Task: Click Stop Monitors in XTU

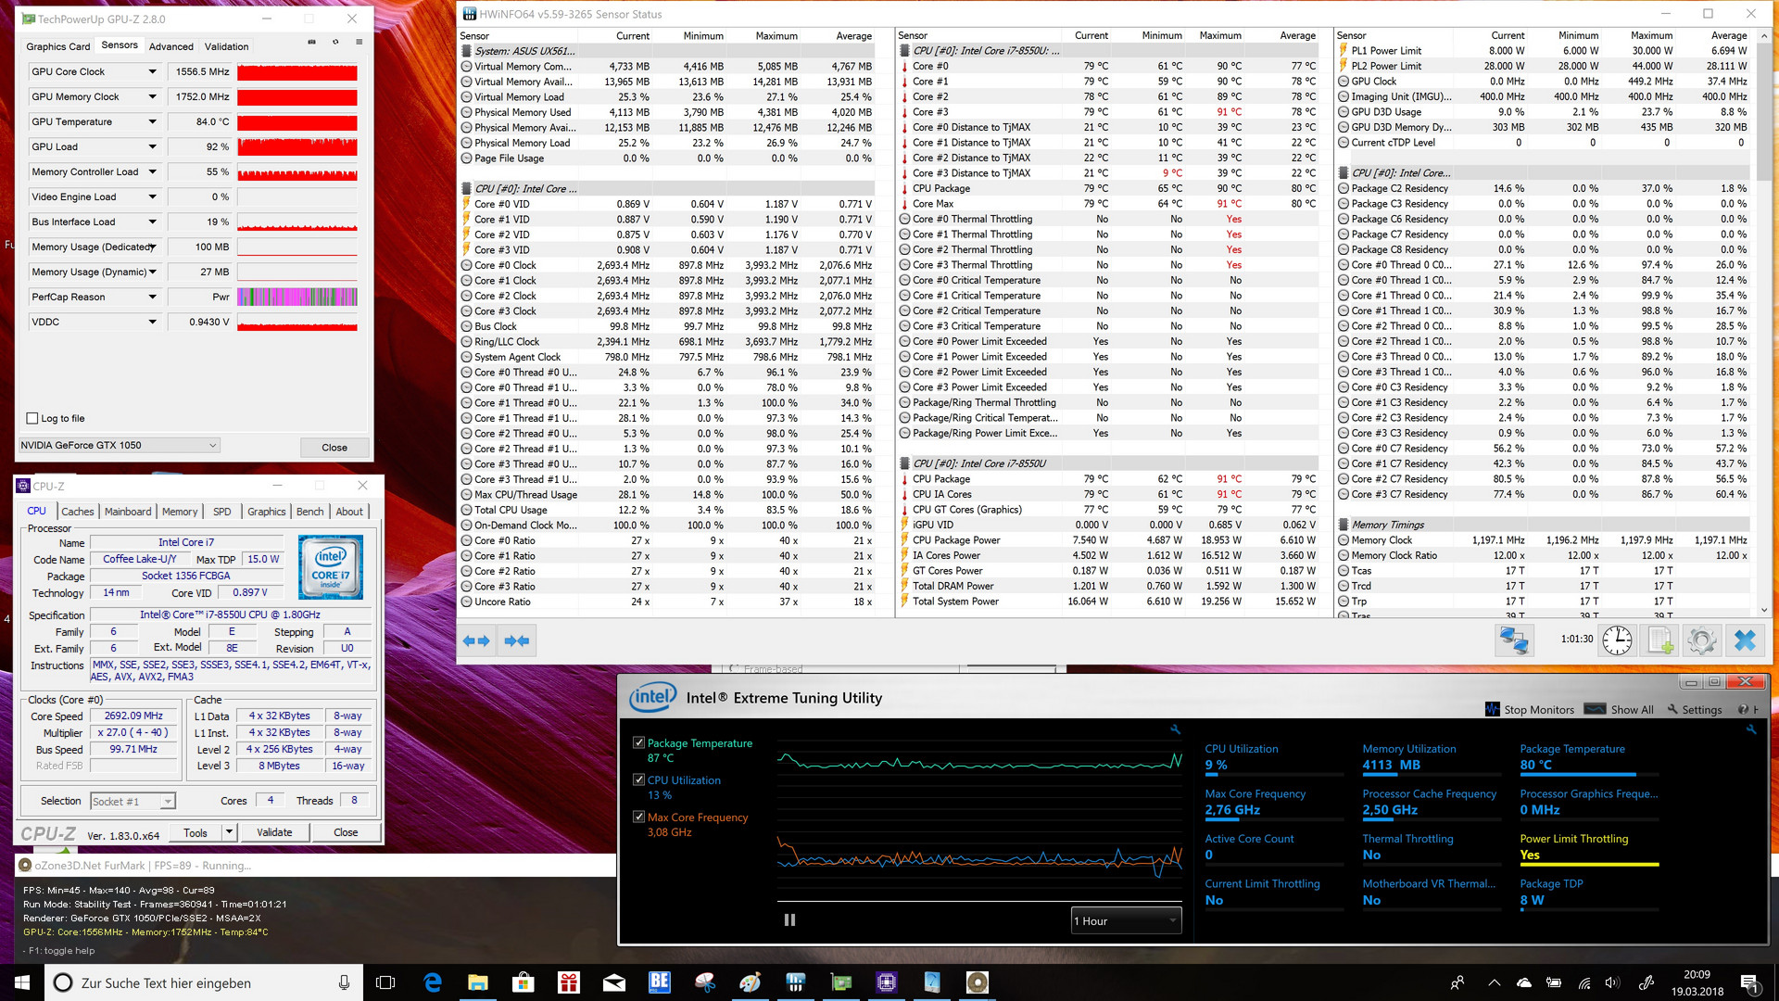Action: pos(1530,709)
